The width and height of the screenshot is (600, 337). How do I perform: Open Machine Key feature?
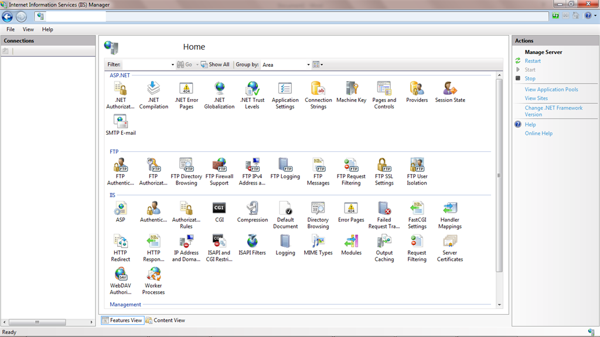(x=352, y=92)
